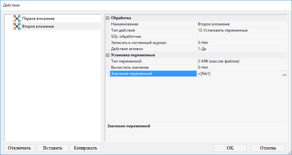
Task: Cancel the dialog with Отмена
Action: [x=268, y=148]
